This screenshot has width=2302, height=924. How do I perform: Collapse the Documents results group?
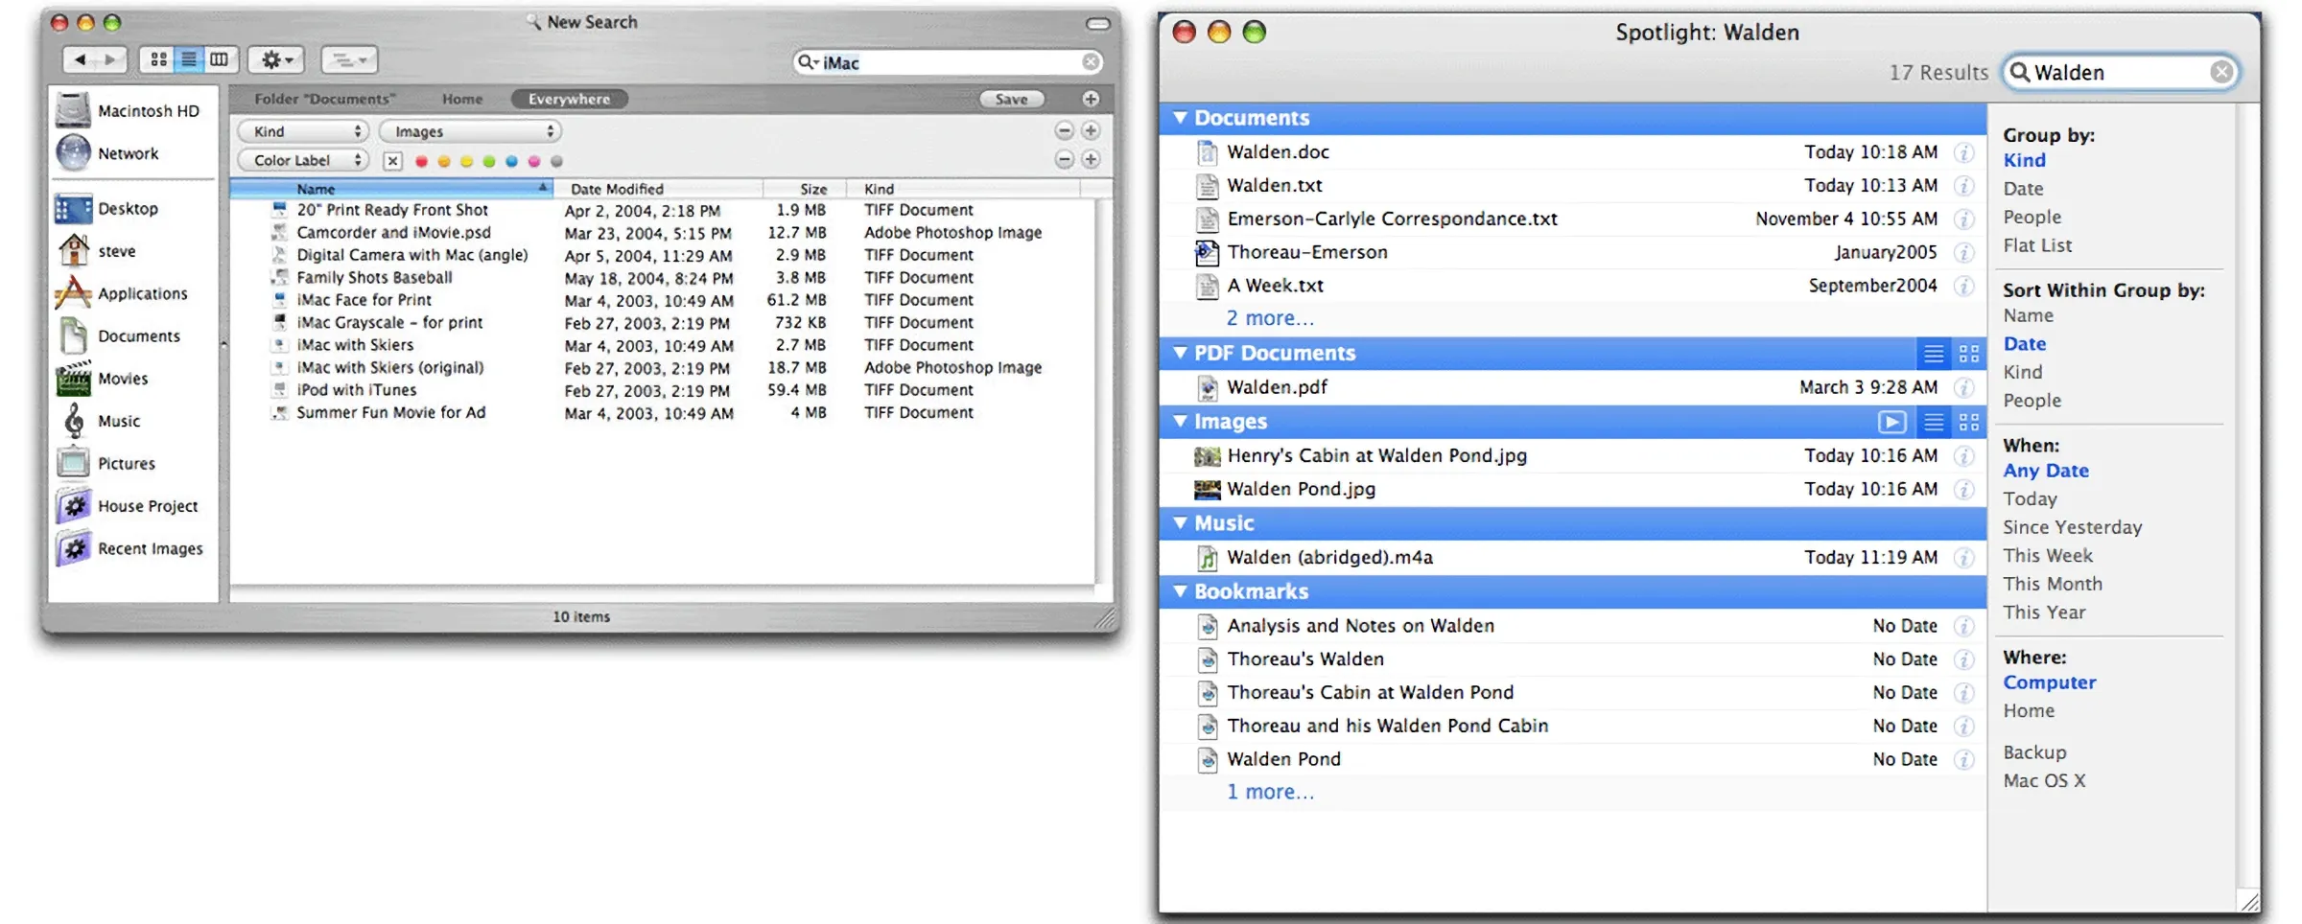coord(1180,117)
